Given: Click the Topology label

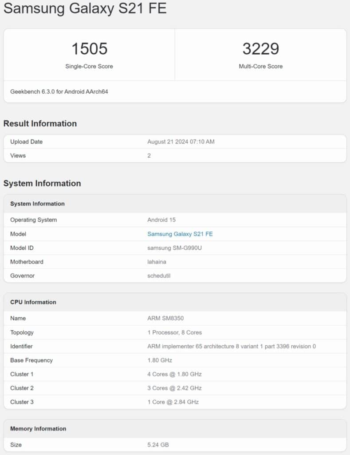Looking at the screenshot, I should [22, 332].
